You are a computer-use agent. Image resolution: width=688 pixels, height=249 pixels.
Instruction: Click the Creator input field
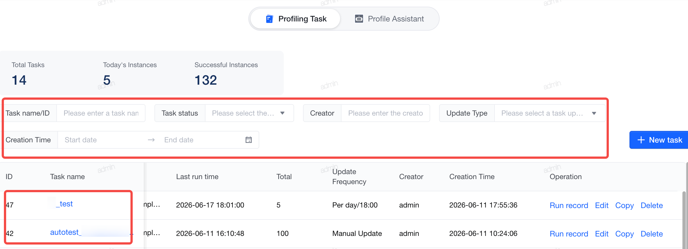(385, 113)
